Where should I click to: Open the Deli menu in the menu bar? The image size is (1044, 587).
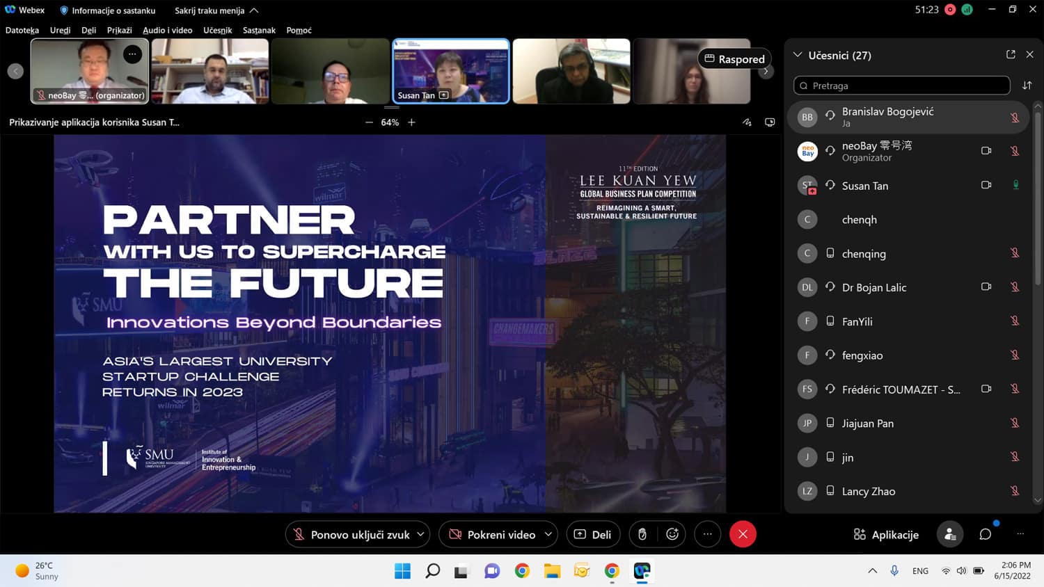(x=88, y=30)
